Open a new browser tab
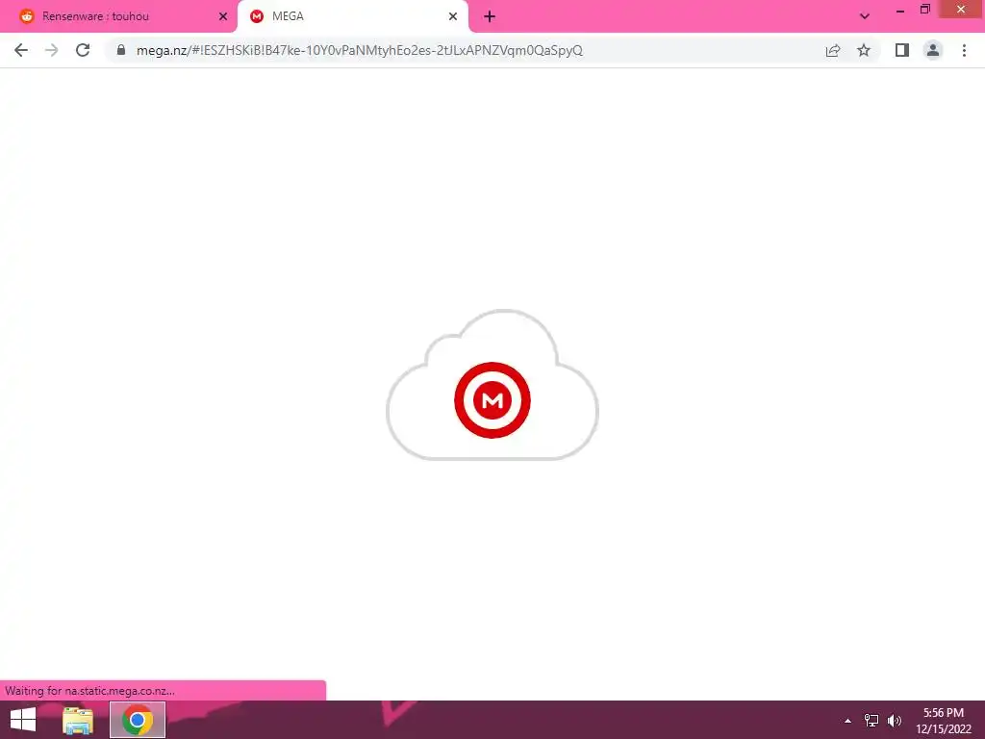The height and width of the screenshot is (739, 985). tap(490, 17)
